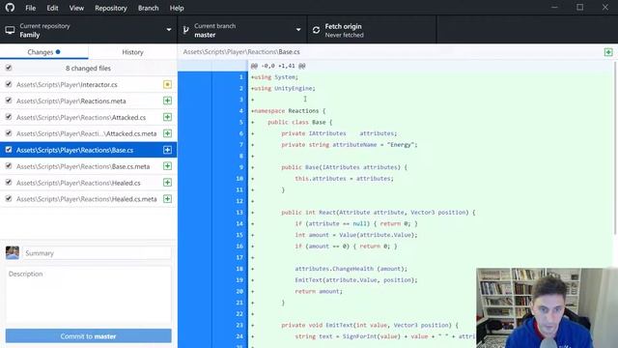Click added status icon for Healed.cs

[167, 183]
